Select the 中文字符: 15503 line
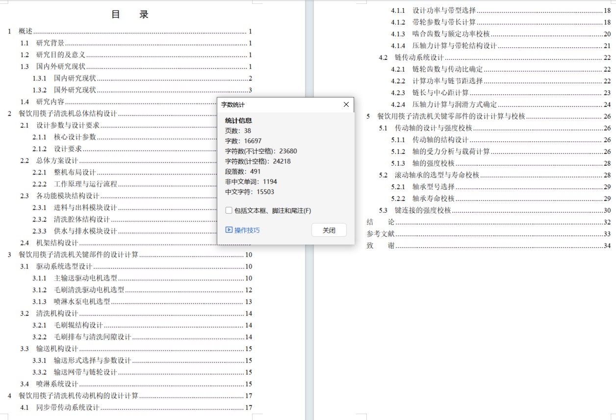Viewport: 616px width, 420px height. tap(250, 192)
